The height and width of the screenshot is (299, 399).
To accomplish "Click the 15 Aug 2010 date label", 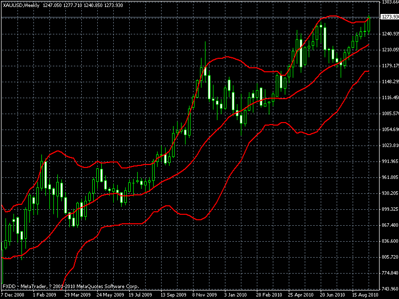I will pyautogui.click(x=365, y=295).
